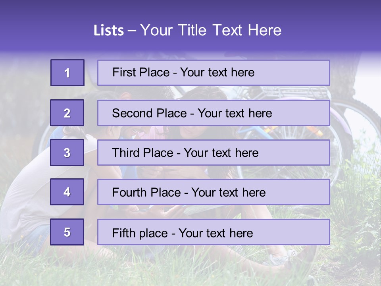Click the words 'First Place'
Screen dimensions: 381x286
(141, 72)
